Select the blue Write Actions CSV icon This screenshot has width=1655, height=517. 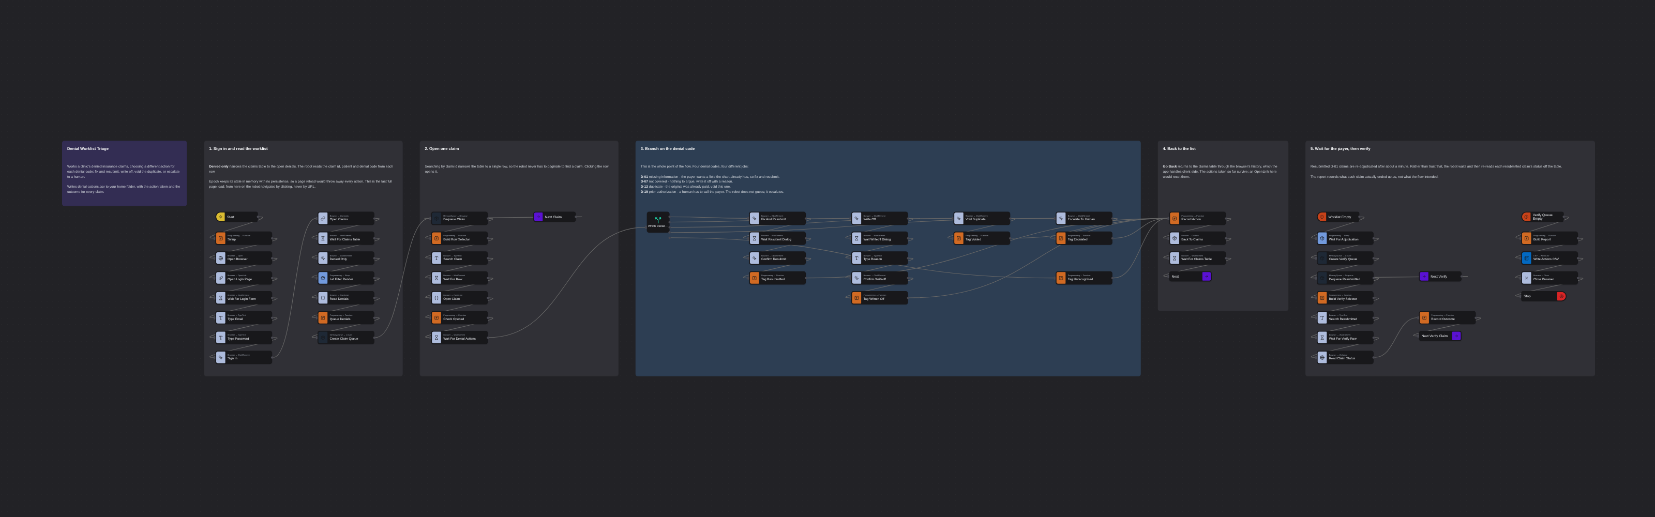point(1527,258)
